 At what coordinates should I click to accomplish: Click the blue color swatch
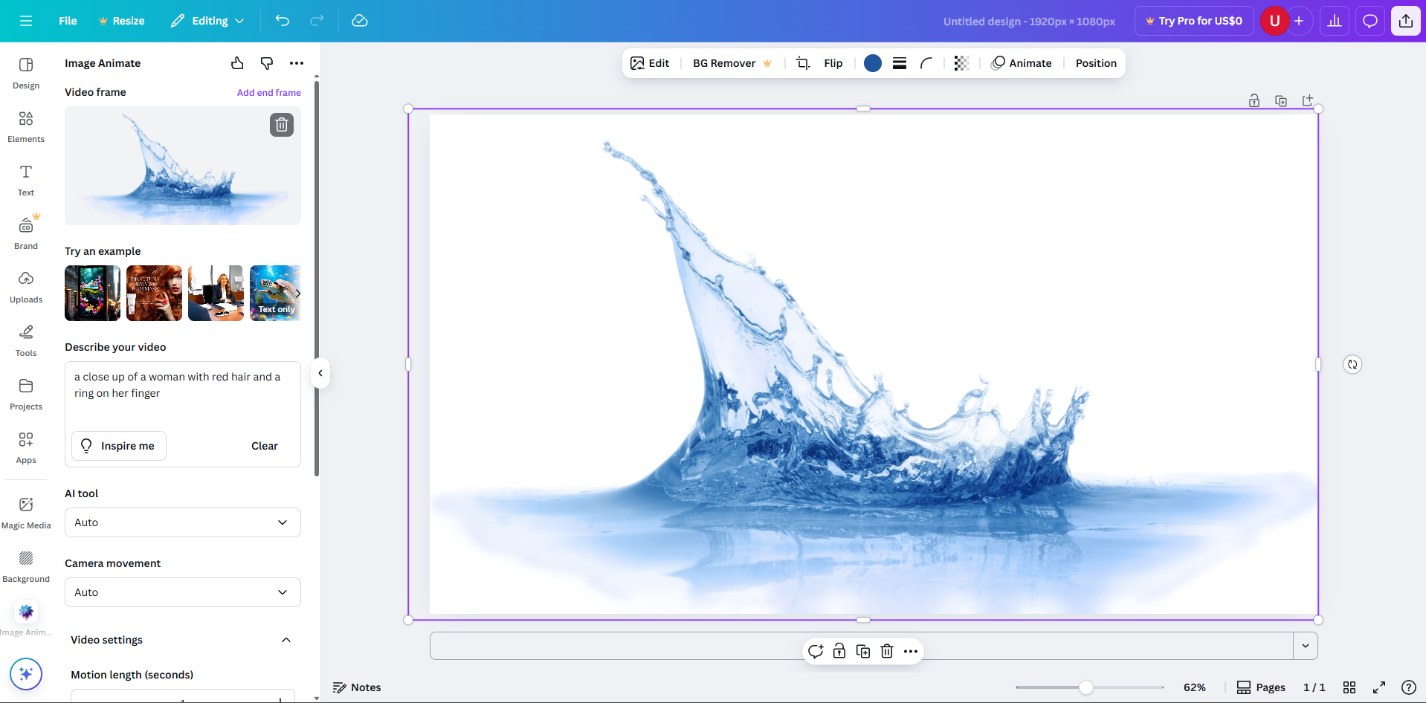(873, 63)
